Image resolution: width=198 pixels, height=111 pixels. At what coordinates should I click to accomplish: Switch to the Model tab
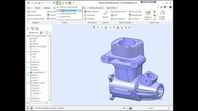click(38, 8)
